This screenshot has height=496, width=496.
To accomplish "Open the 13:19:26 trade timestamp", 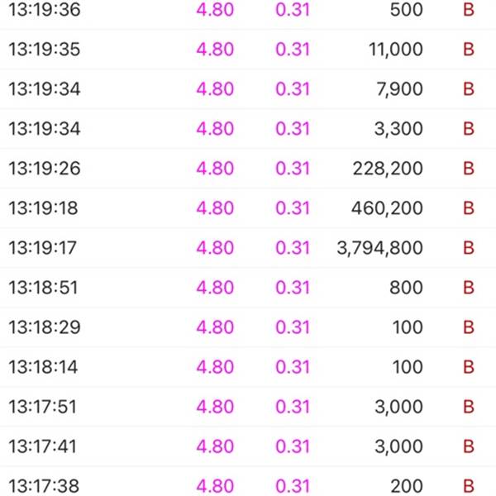I will [x=45, y=169].
